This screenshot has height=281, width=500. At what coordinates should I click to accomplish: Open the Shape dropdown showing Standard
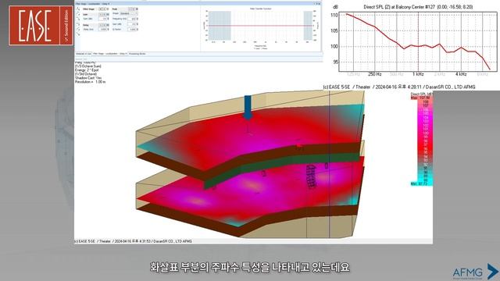pyautogui.click(x=128, y=13)
